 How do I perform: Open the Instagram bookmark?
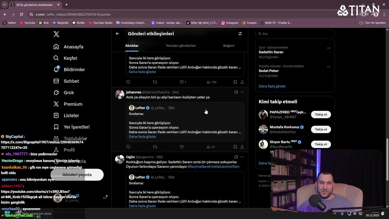pyautogui.click(x=230, y=23)
